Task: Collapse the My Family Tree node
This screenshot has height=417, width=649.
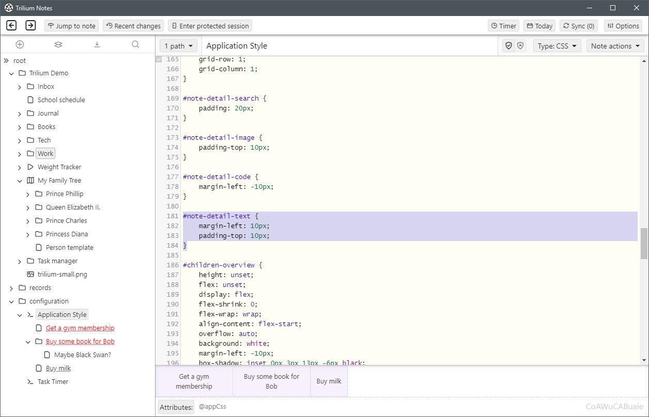Action: click(x=20, y=181)
